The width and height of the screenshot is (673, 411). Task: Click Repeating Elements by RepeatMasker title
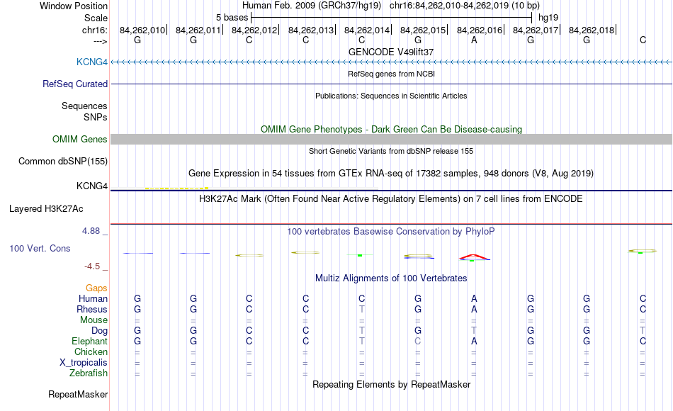pyautogui.click(x=392, y=384)
